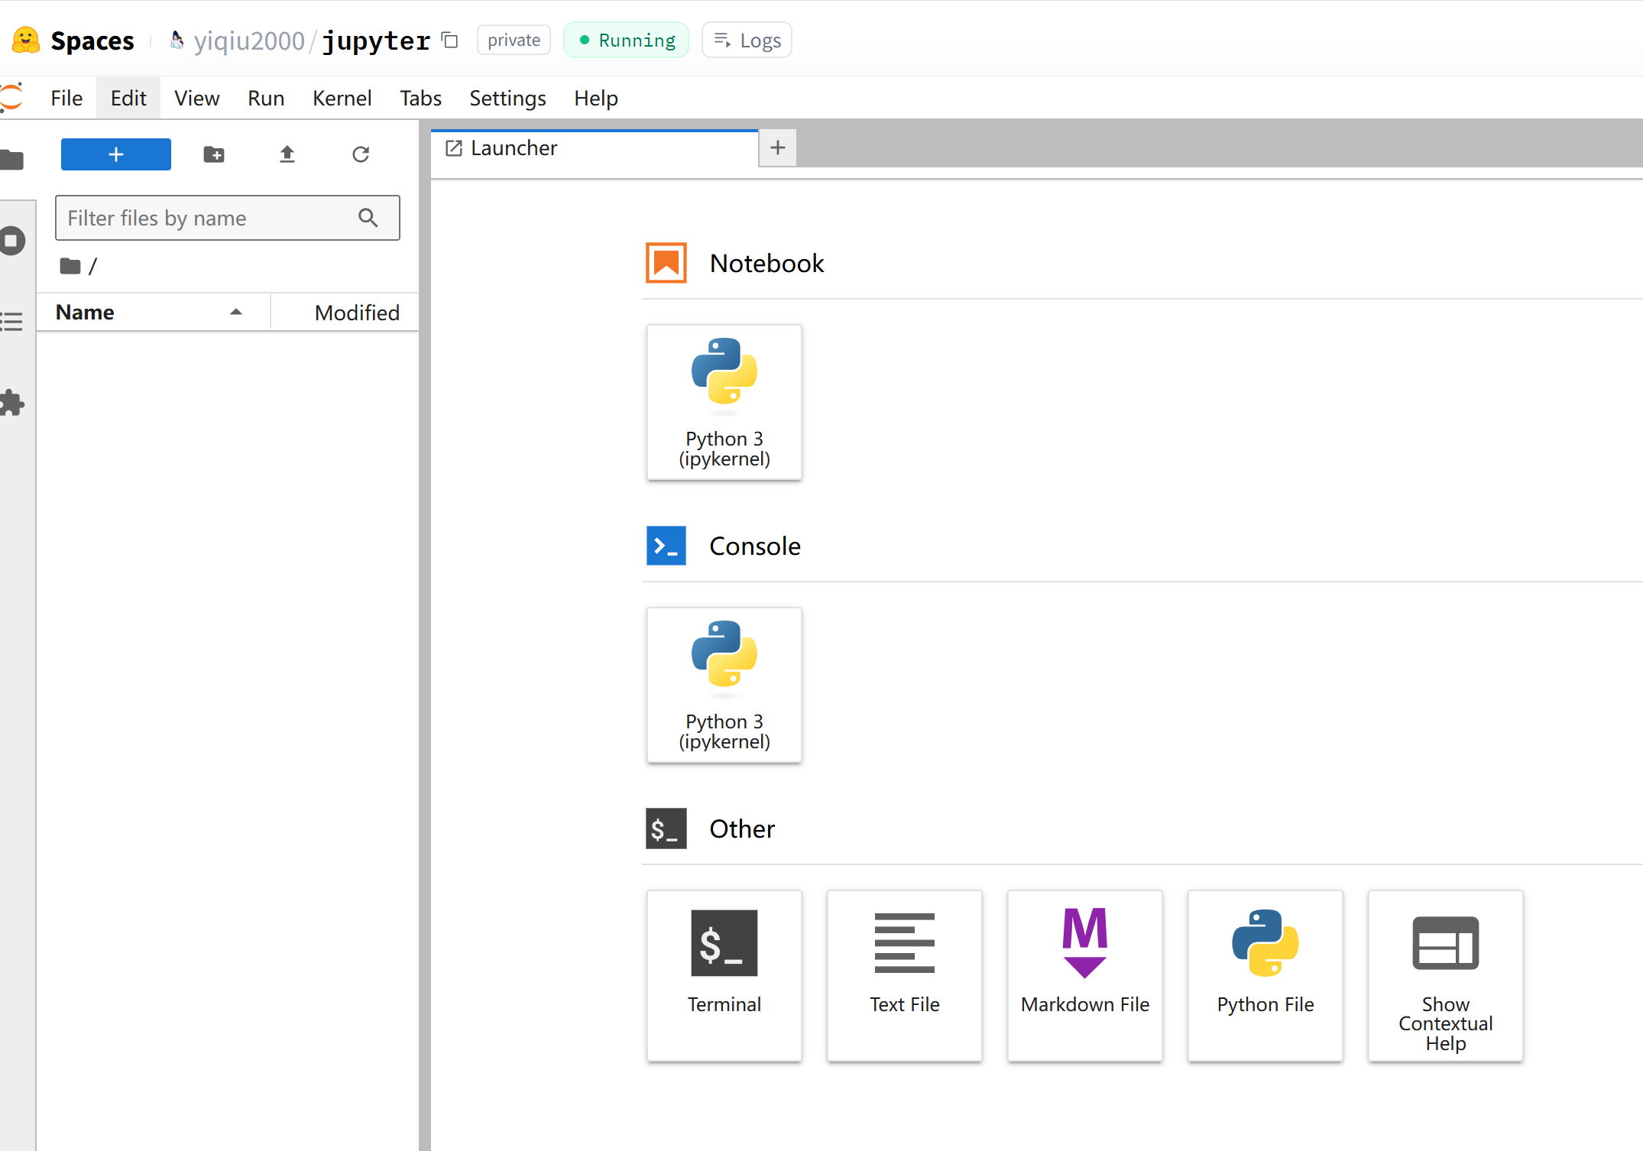Open the Run menu
Screen dimensions: 1643x1151
point(266,98)
